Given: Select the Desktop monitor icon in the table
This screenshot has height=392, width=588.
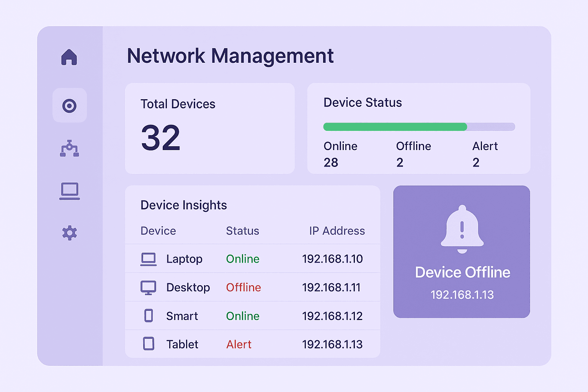Looking at the screenshot, I should (x=149, y=287).
